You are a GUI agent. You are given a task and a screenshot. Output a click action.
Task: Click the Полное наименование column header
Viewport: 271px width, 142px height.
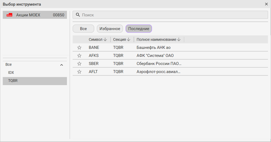[156, 39]
